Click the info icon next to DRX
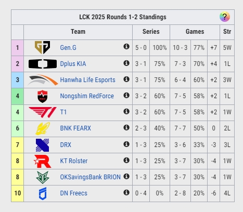The width and height of the screenshot is (243, 212). [x=126, y=144]
